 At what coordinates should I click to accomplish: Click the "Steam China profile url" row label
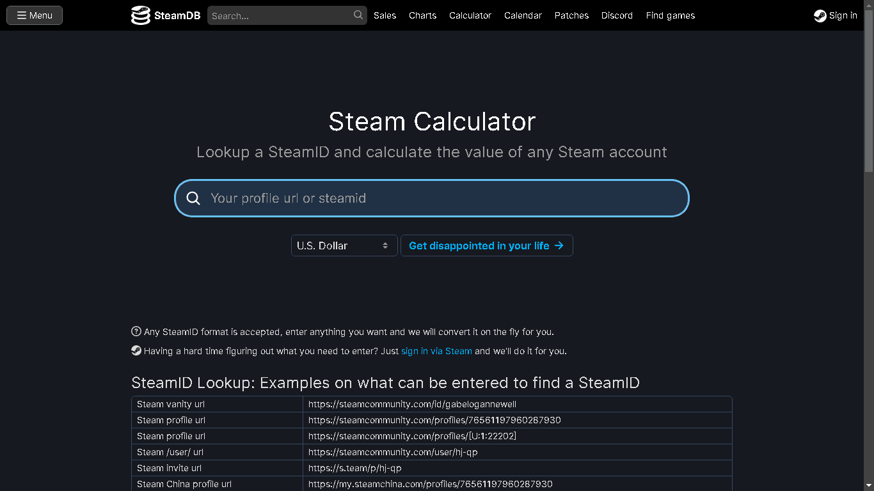(x=184, y=484)
